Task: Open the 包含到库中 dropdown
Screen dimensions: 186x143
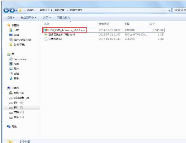Action: tap(28, 18)
